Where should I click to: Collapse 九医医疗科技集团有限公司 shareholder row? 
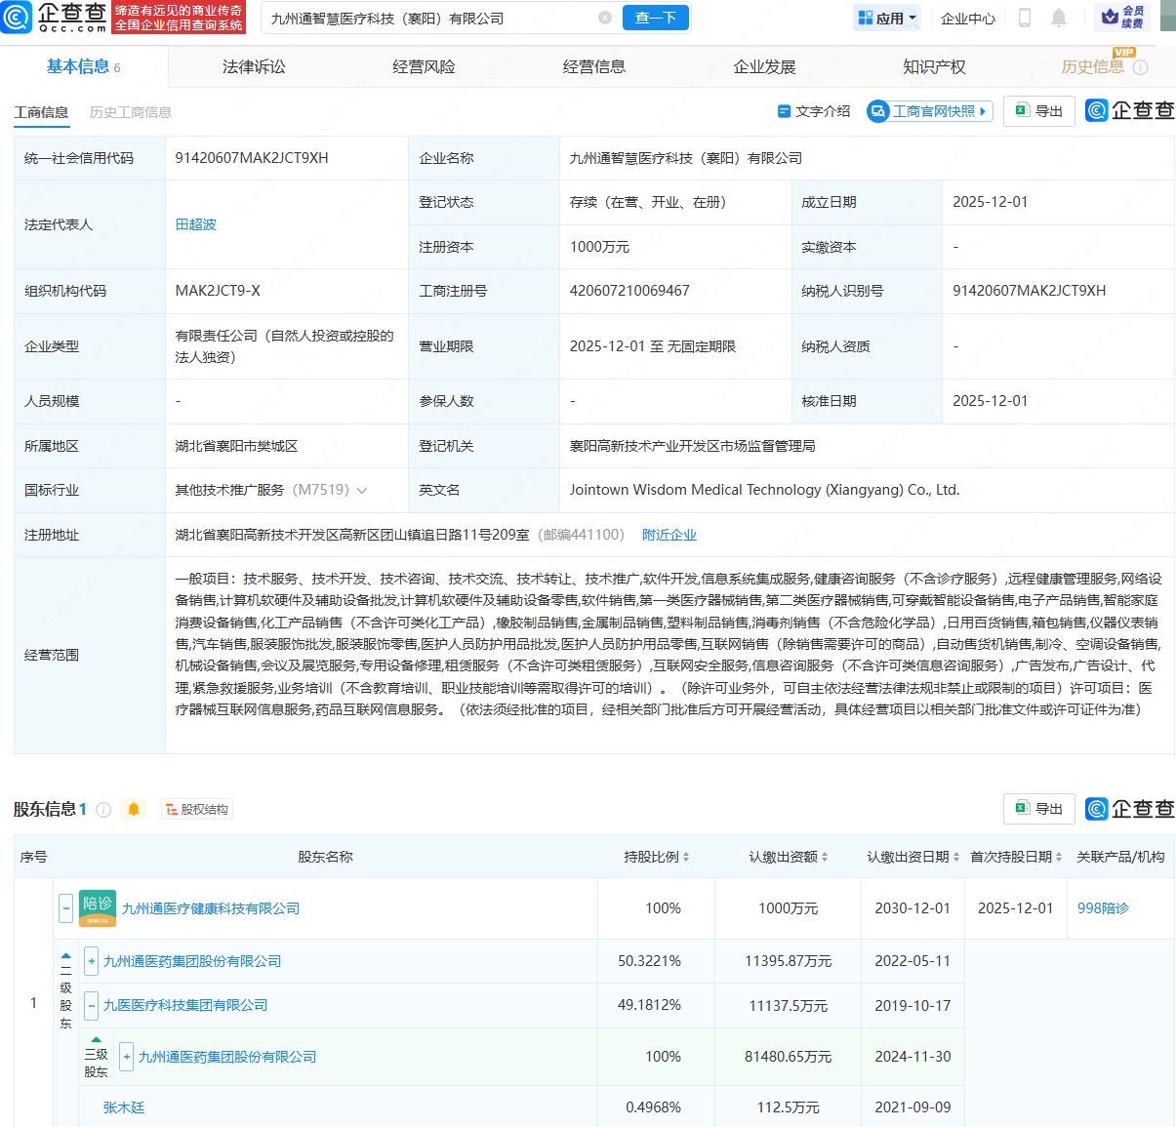91,1005
